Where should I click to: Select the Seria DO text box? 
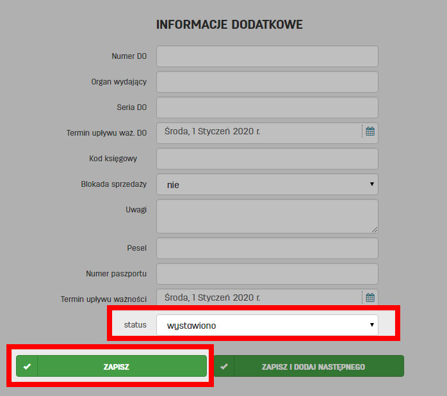(x=267, y=107)
